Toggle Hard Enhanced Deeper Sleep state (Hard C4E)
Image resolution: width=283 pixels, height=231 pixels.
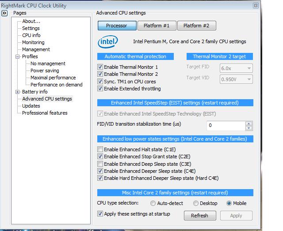tap(100, 178)
